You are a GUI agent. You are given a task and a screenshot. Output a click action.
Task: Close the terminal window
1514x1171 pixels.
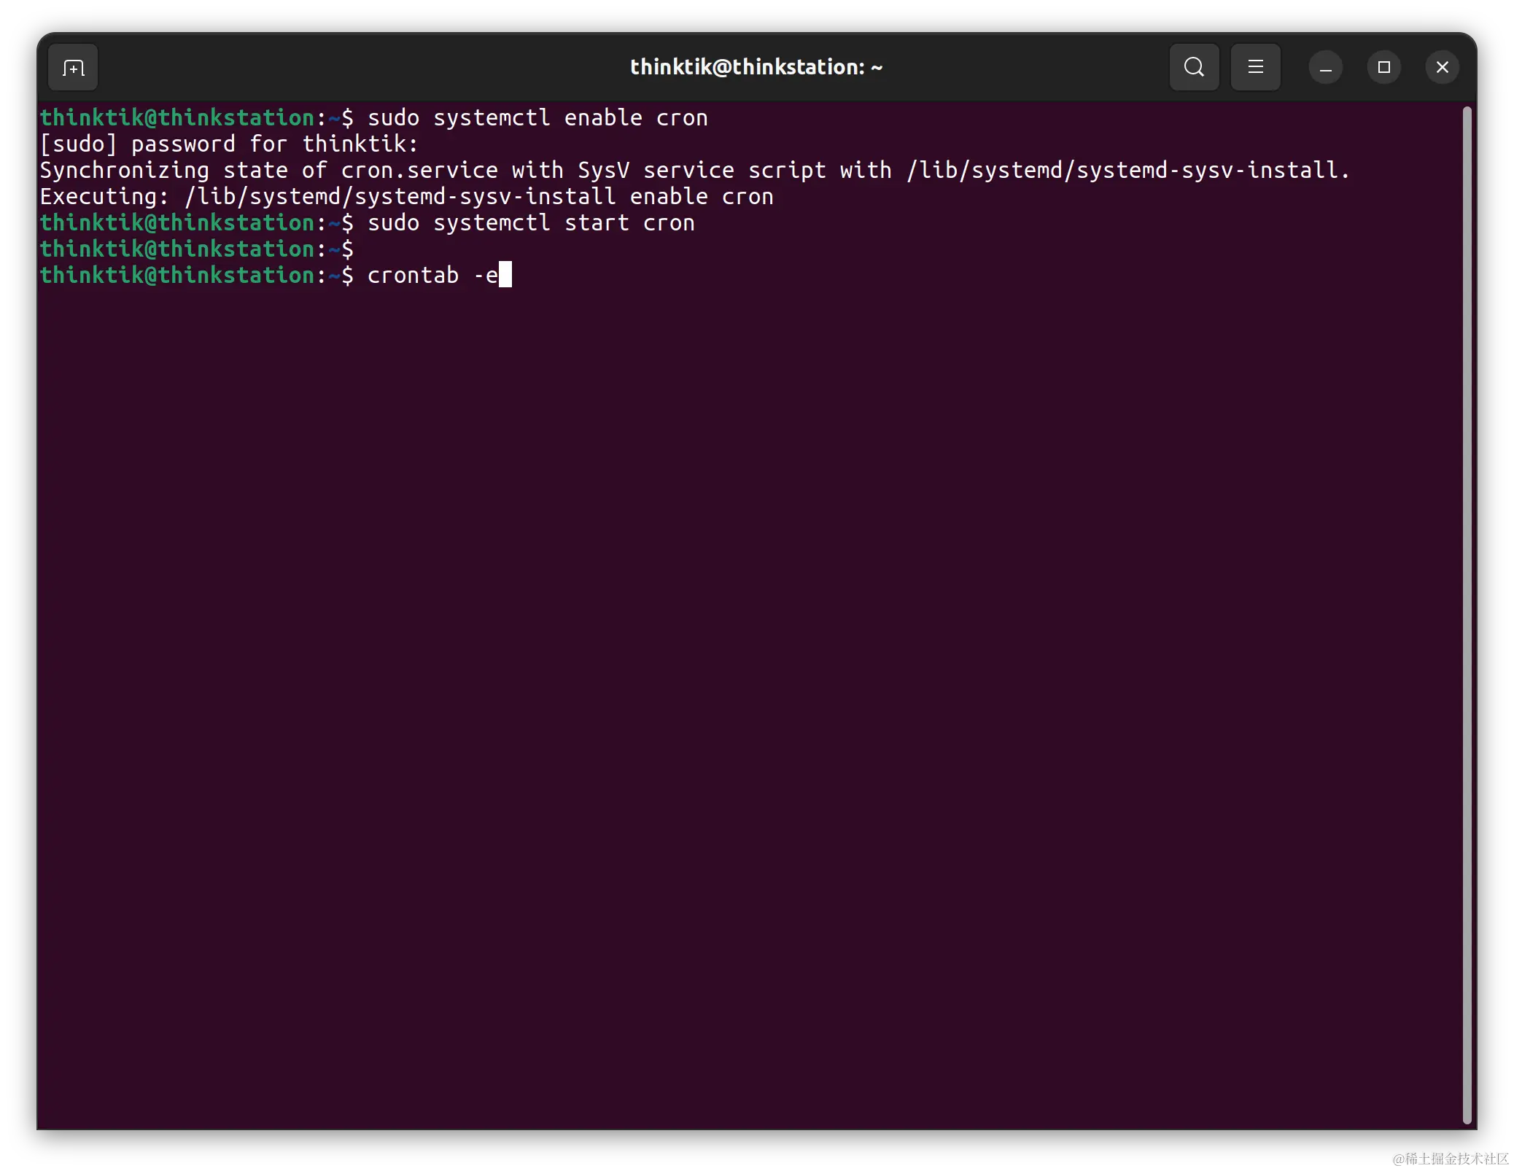click(x=1442, y=67)
